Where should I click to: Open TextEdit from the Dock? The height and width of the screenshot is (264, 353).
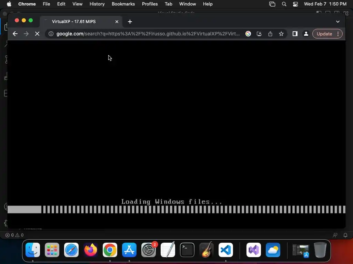click(x=168, y=250)
